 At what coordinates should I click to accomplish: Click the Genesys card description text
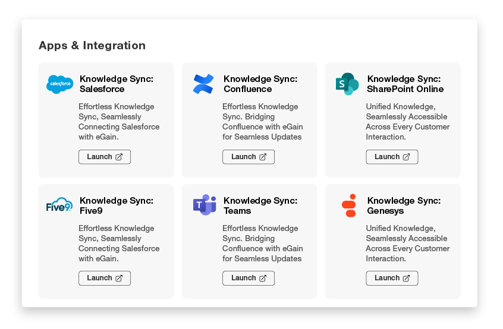coord(407,243)
